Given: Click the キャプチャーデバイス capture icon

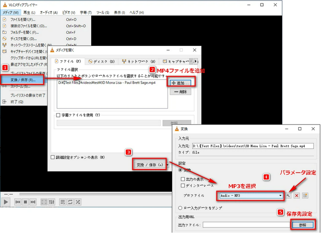Looking at the screenshot, I should [5, 51].
